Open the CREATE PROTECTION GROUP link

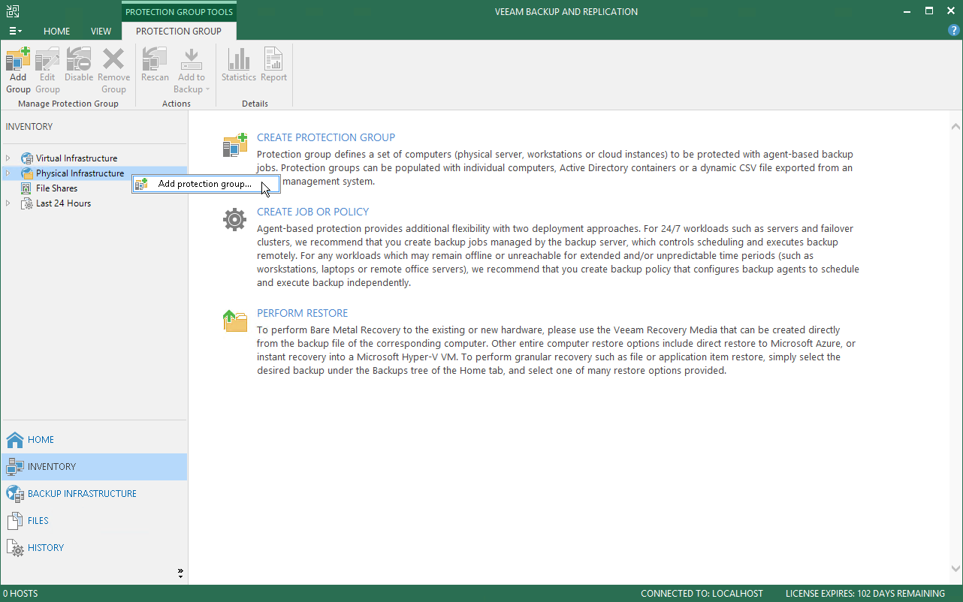click(x=326, y=137)
